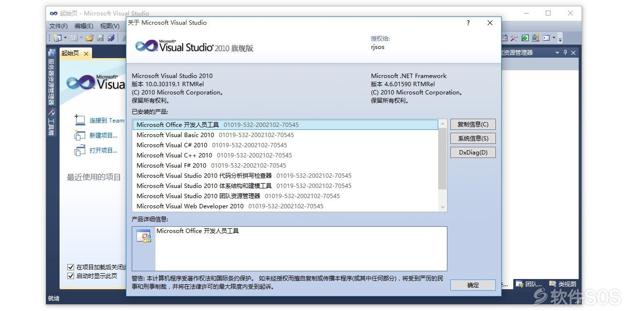
Task: Open the toolbar overflow options arrow
Action: tap(560, 40)
